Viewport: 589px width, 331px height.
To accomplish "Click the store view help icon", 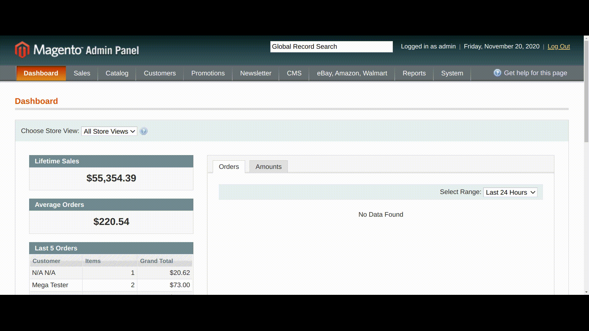I will tap(144, 131).
